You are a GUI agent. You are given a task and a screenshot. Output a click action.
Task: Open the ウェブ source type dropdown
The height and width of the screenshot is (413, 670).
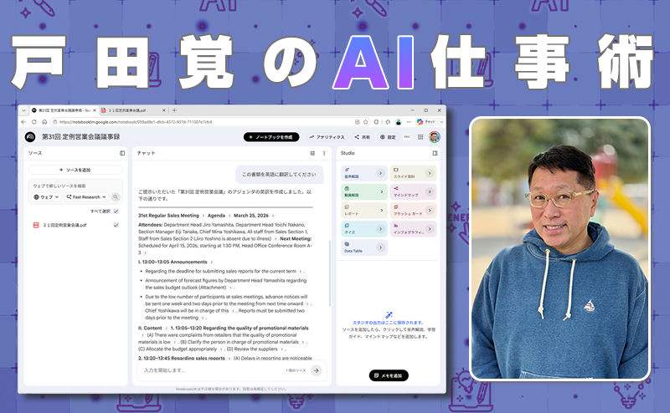click(47, 197)
